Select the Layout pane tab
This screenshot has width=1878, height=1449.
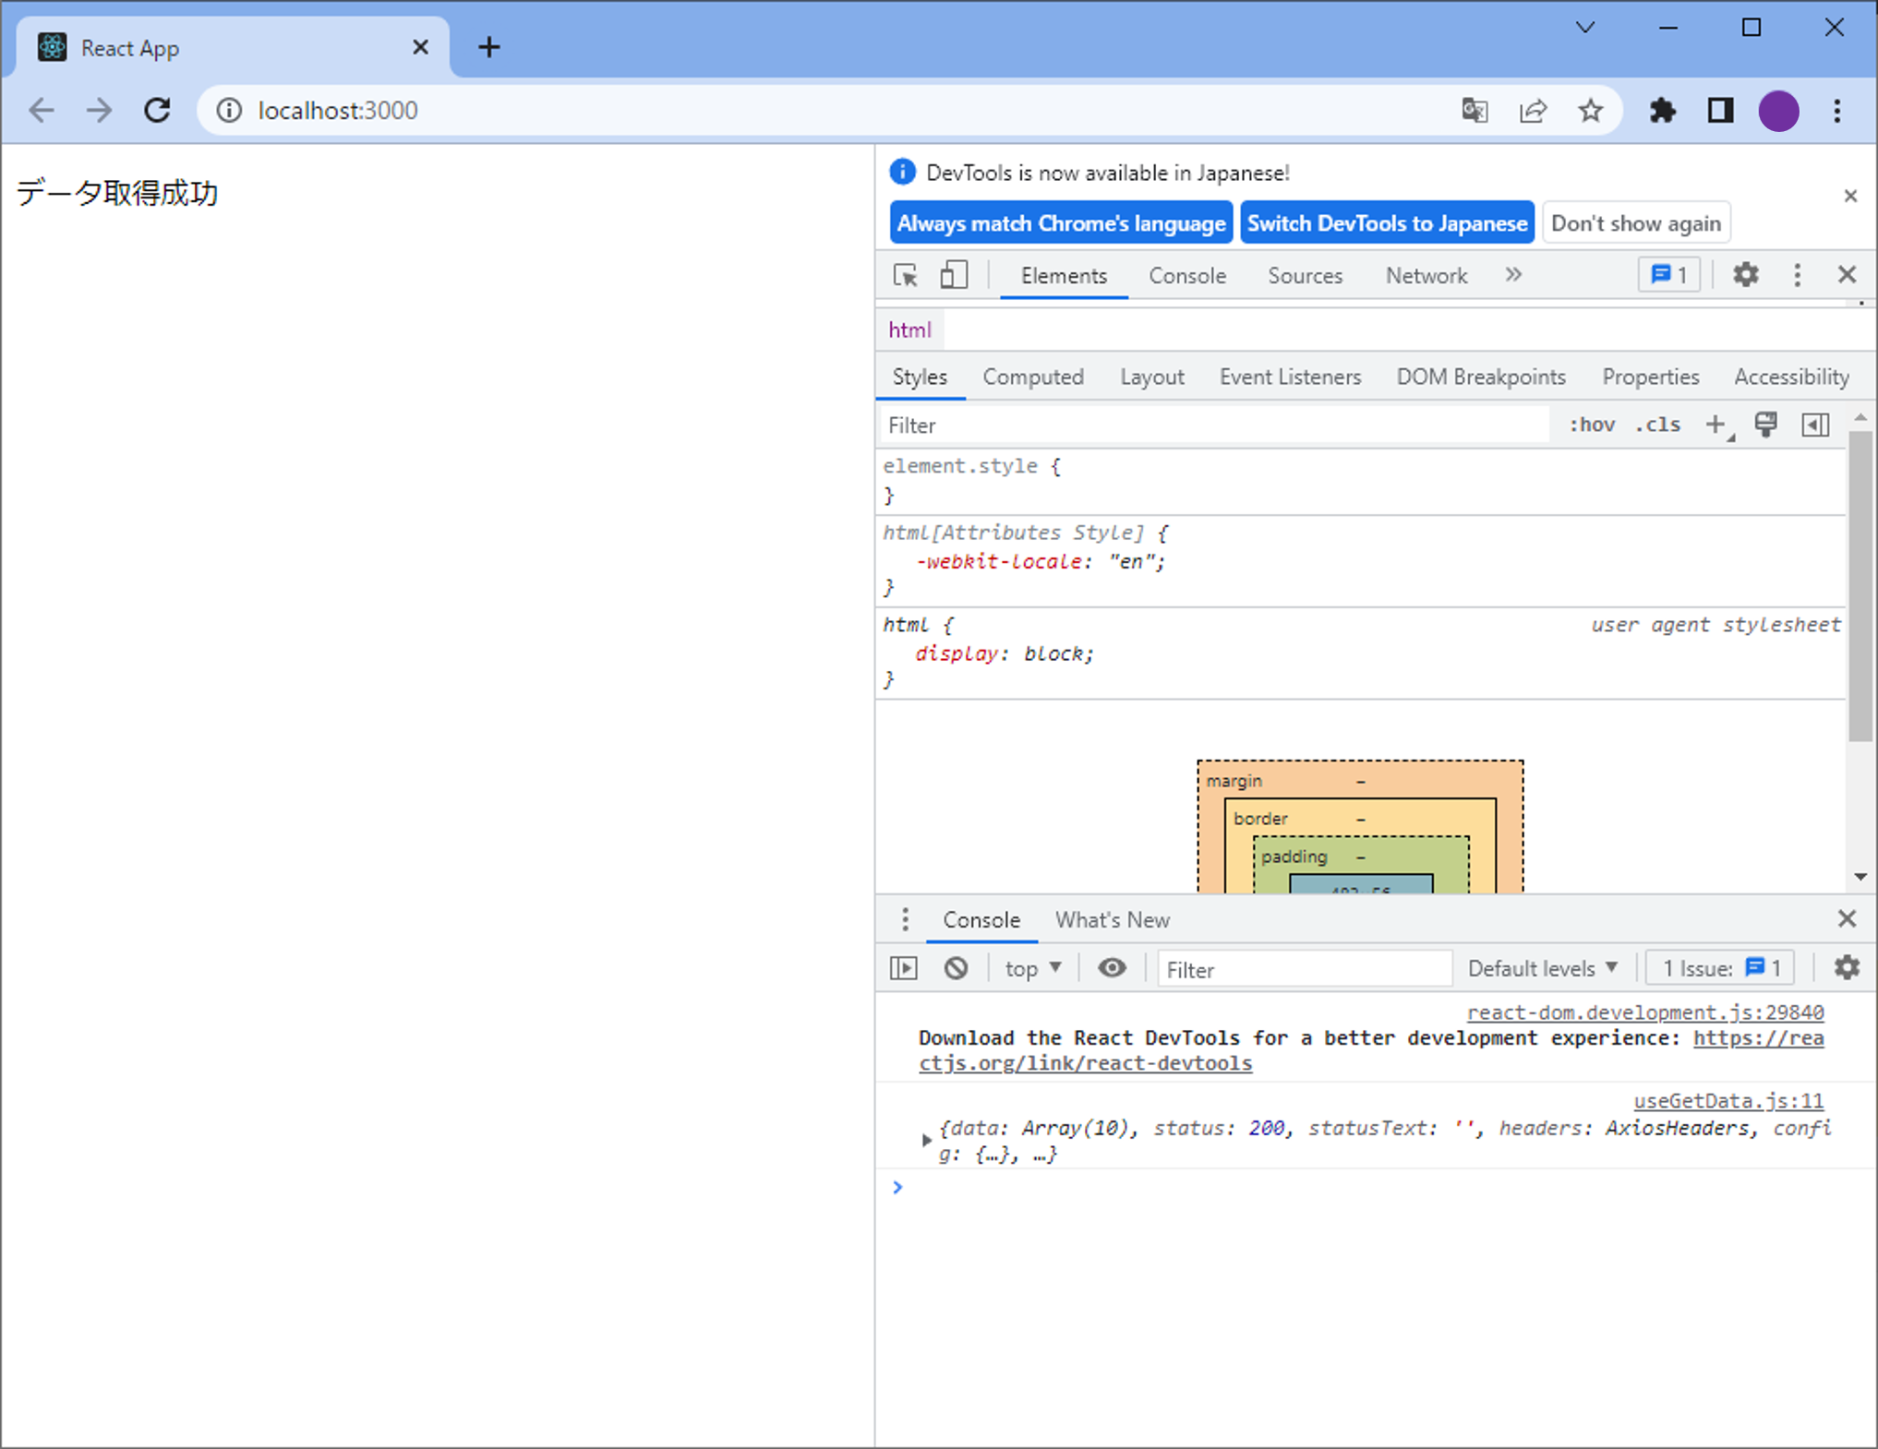click(x=1151, y=377)
